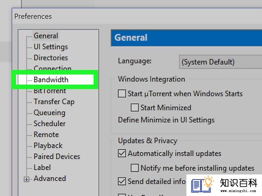This screenshot has width=262, height=196.
Task: Select the Bandwidth category
Action: coord(51,80)
